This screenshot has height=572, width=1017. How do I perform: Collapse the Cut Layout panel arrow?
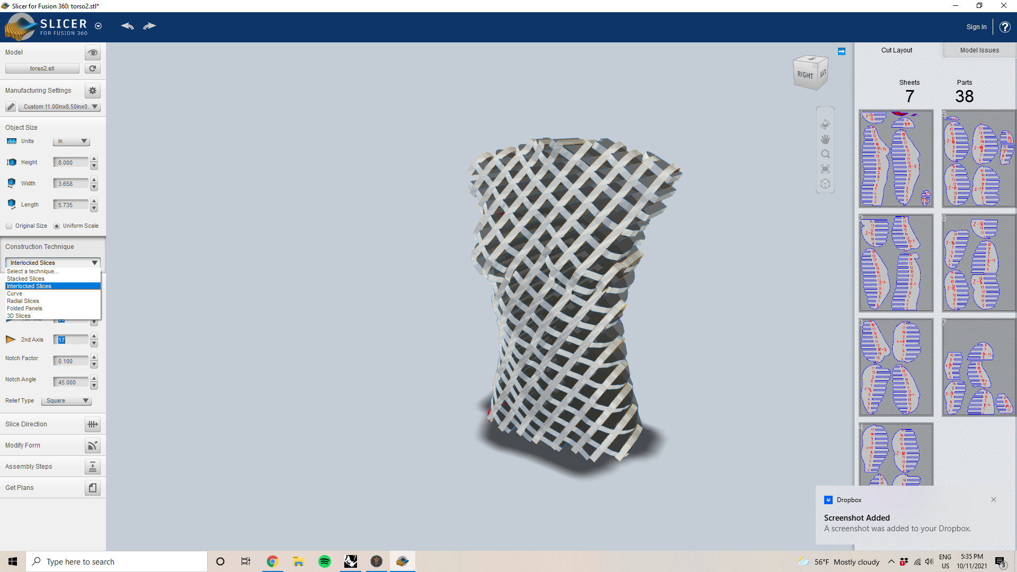842,51
